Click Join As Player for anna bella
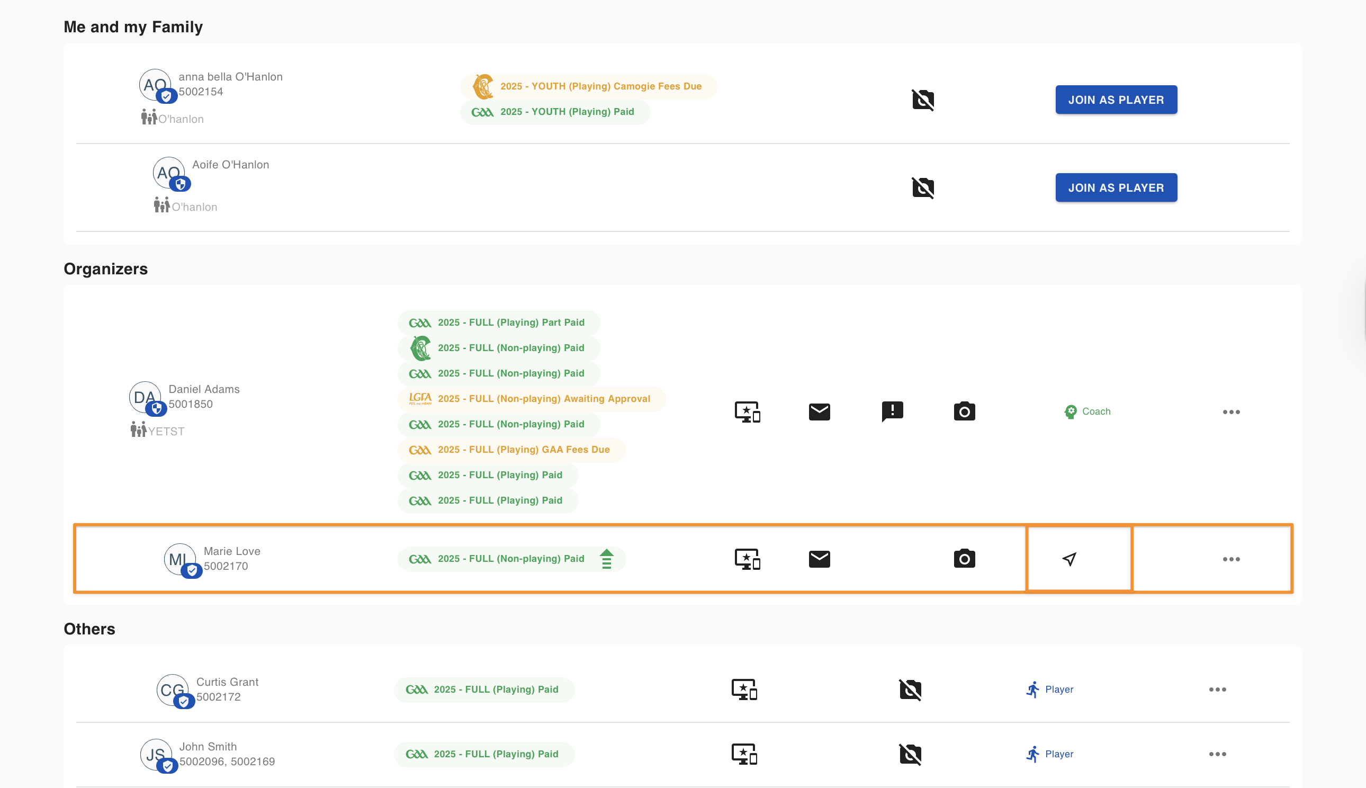 tap(1116, 100)
